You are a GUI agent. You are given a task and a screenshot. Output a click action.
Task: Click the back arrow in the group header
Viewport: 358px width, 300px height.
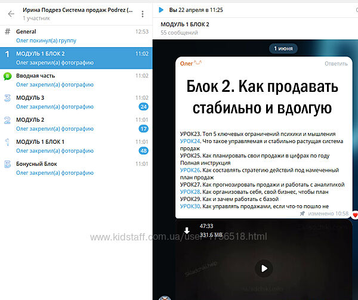click(11, 13)
